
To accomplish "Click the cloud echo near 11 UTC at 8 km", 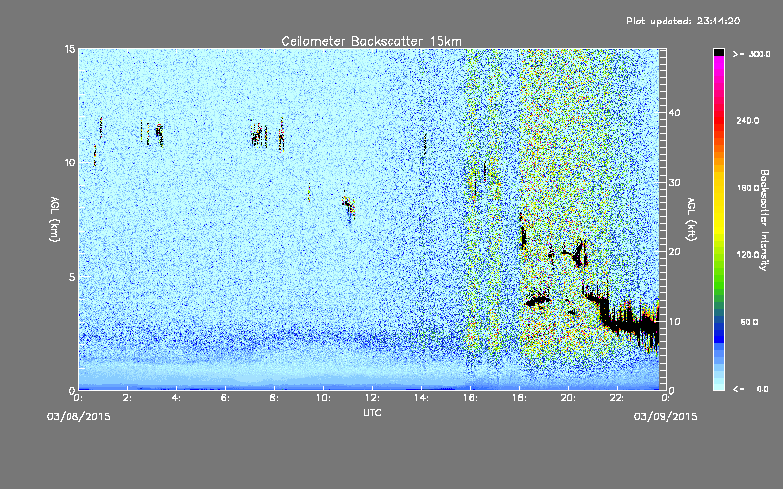I will (x=348, y=204).
